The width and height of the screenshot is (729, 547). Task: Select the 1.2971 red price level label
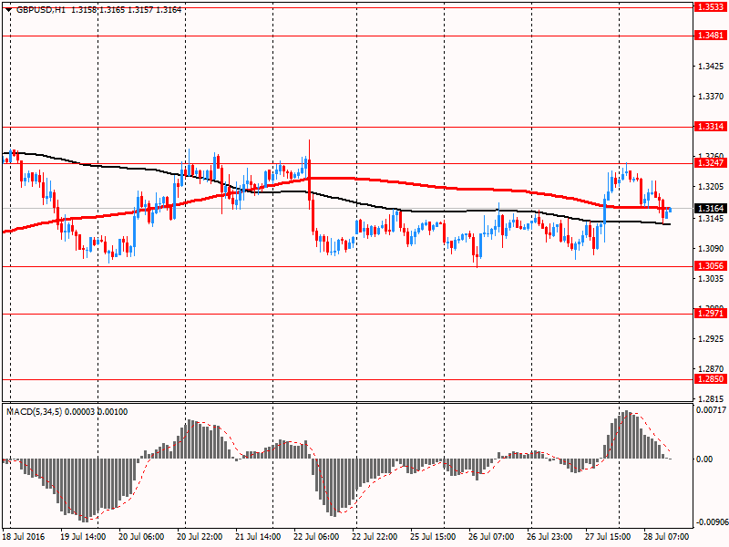(711, 314)
